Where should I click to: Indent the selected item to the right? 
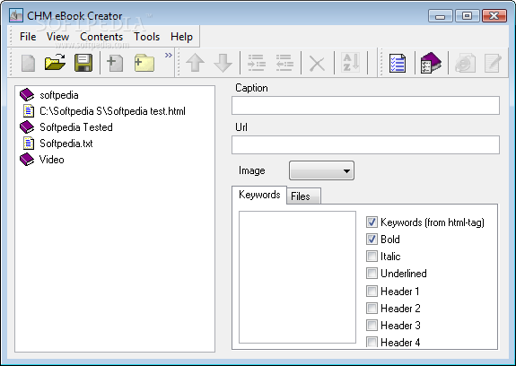point(257,63)
